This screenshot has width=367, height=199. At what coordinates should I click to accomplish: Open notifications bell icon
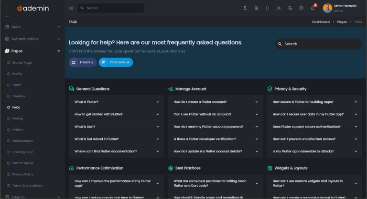click(x=313, y=8)
